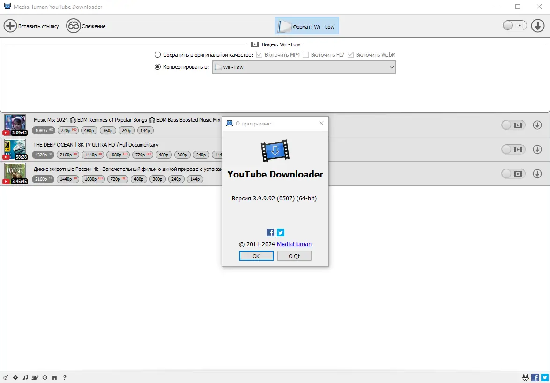
Task: Click the YouTube Downloader film logo in dialog
Action: click(x=275, y=151)
